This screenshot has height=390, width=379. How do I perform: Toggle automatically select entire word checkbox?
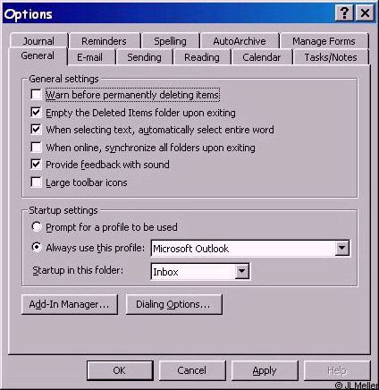(36, 130)
